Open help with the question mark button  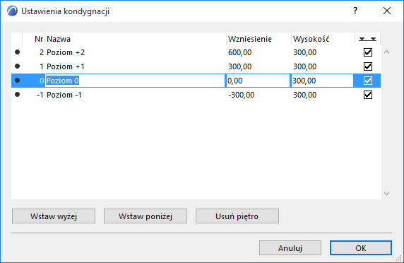point(355,11)
